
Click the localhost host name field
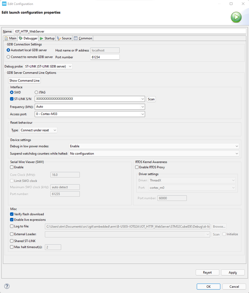pyautogui.click(x=105, y=50)
